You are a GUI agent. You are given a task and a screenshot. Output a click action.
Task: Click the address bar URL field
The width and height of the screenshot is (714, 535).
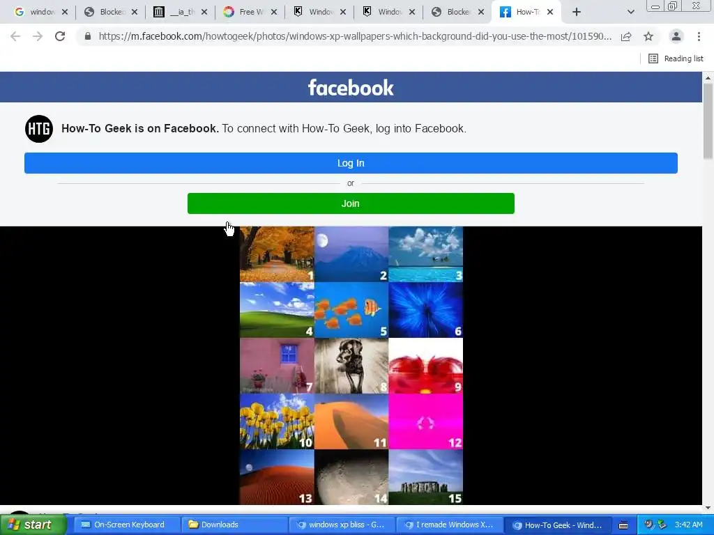tap(355, 36)
